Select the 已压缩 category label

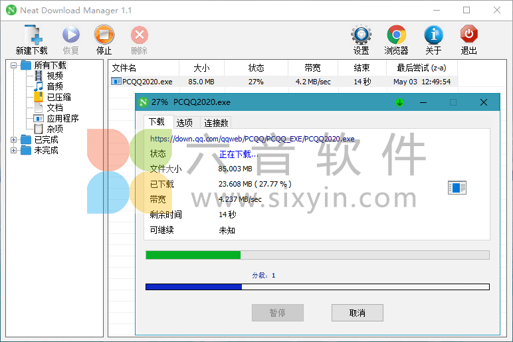(x=59, y=97)
